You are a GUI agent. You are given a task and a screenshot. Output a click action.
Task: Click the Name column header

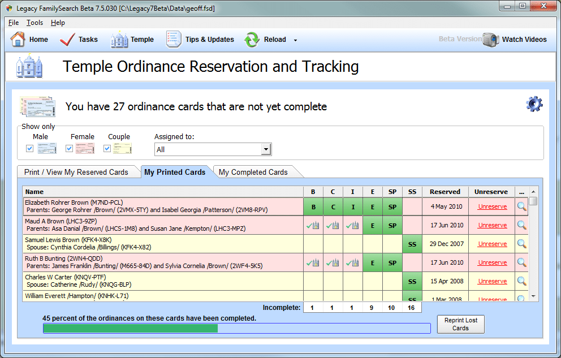click(163, 192)
